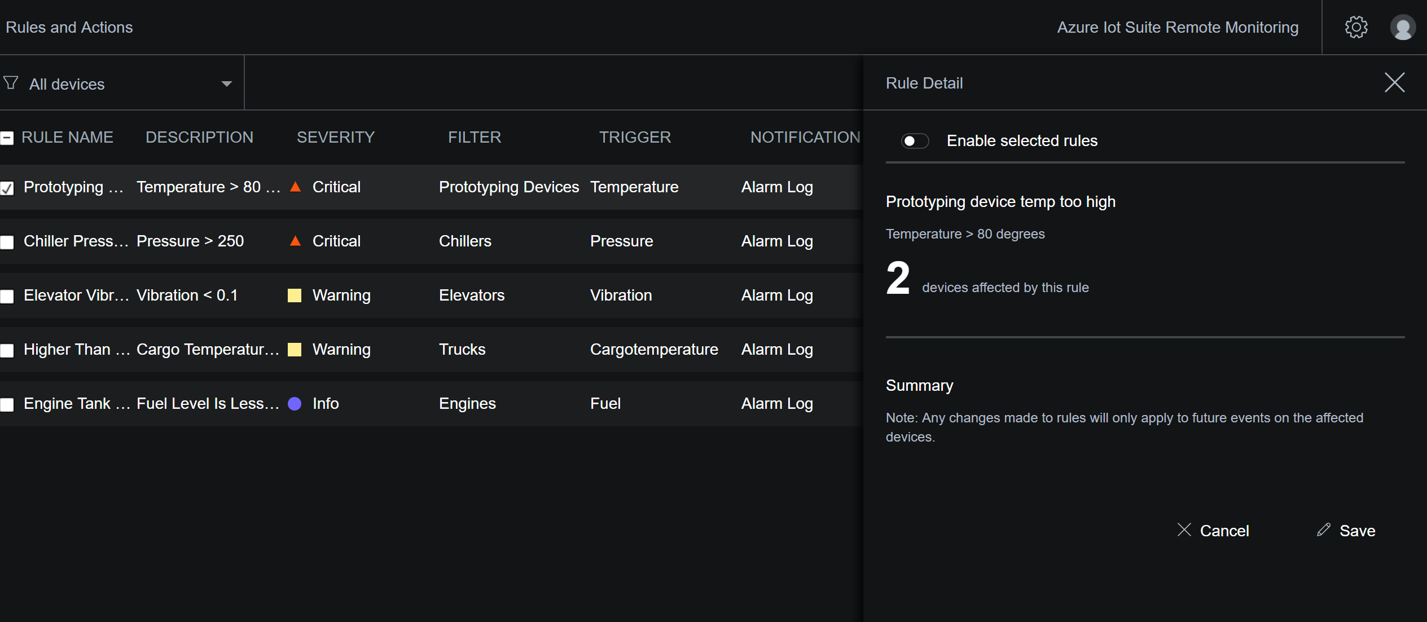Screen dimensions: 1427x622
Task: Check the select-all checkbox in the header
Action: [x=7, y=137]
